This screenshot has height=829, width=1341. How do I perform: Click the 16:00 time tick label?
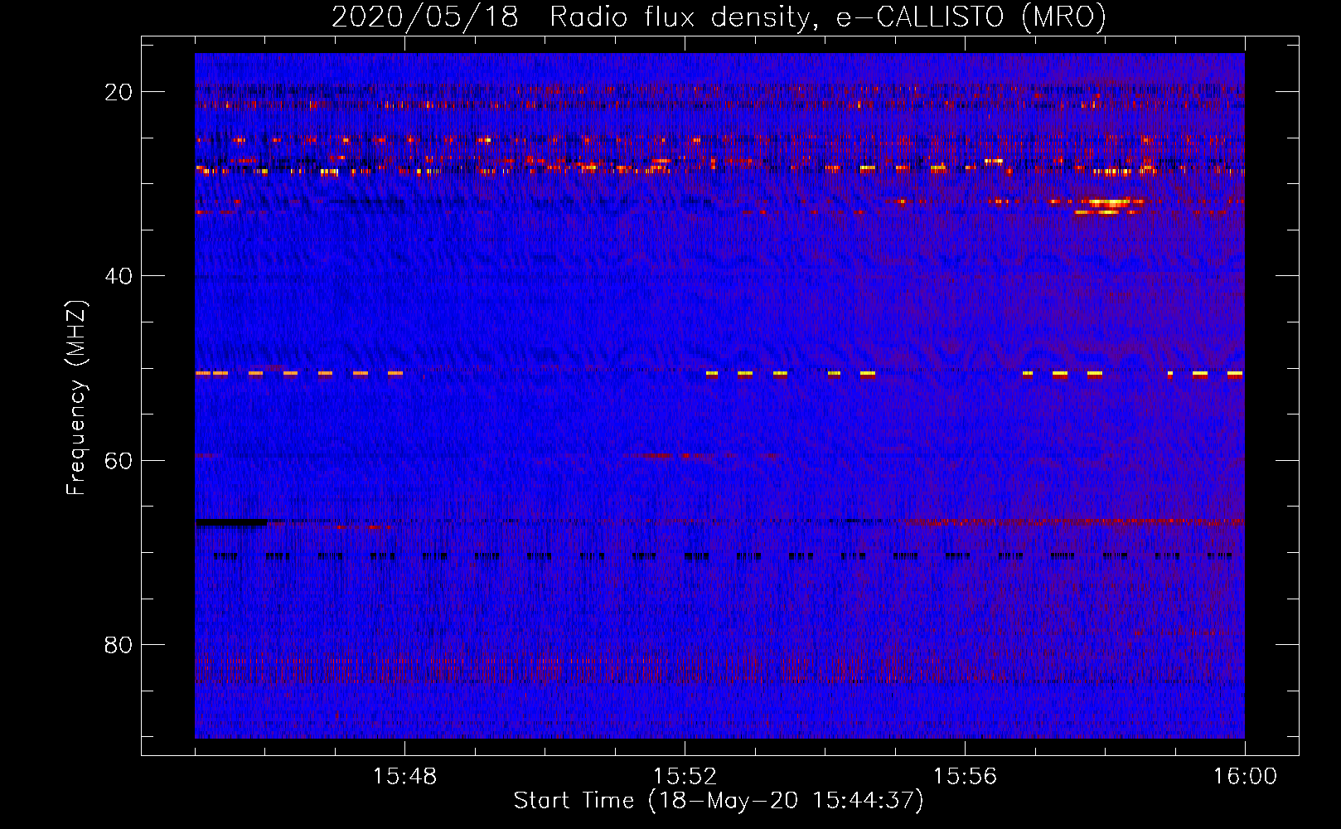point(1245,777)
